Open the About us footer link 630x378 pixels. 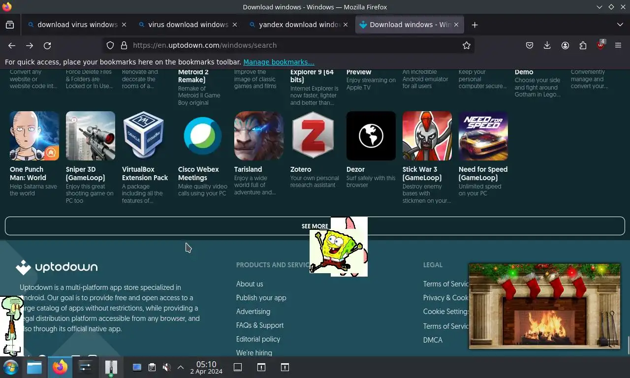(250, 284)
